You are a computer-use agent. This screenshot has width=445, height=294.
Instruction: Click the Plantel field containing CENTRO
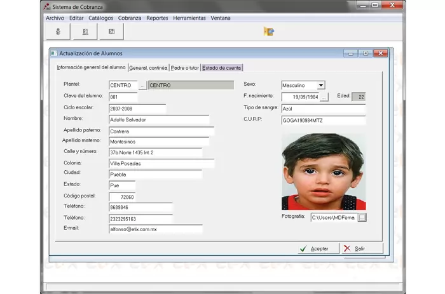click(123, 85)
